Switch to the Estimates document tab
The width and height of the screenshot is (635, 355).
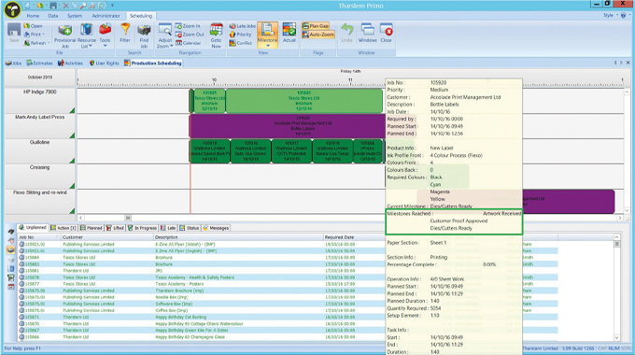pyautogui.click(x=39, y=64)
